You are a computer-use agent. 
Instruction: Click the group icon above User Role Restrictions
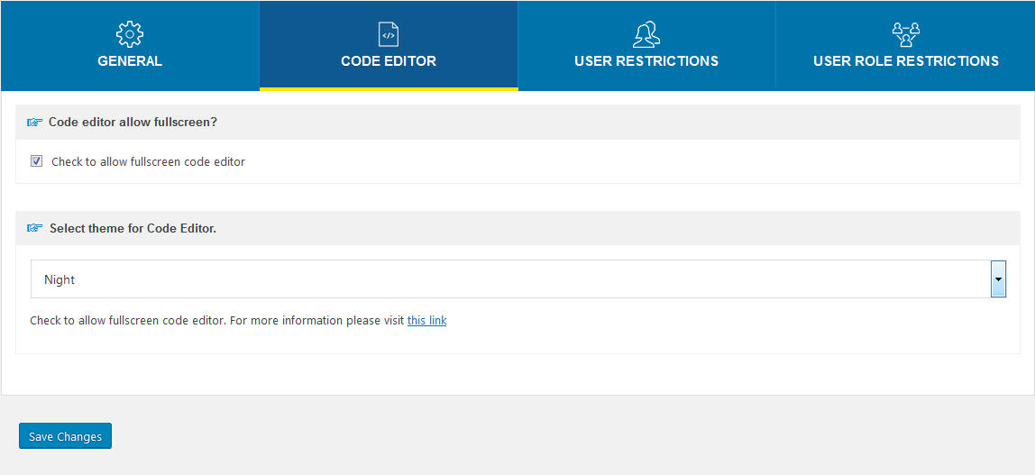(905, 34)
